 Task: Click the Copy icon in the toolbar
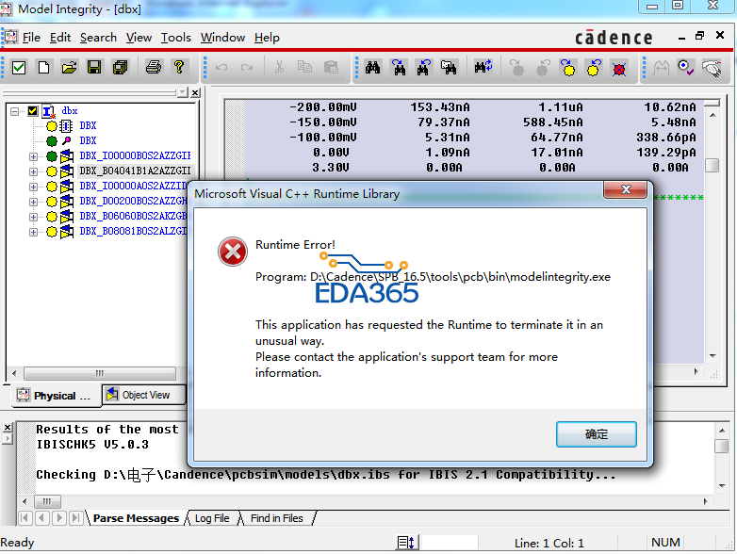coord(304,68)
